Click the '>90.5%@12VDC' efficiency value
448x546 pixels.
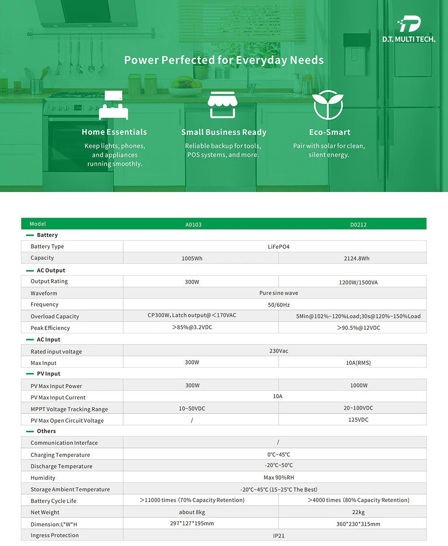click(358, 328)
